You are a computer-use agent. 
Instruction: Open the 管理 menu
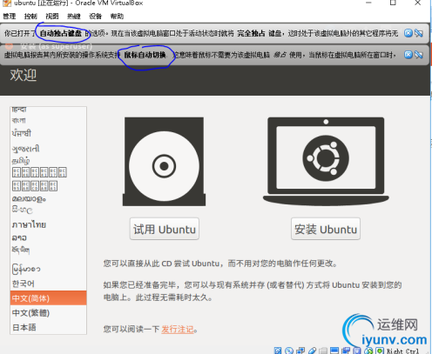click(10, 17)
